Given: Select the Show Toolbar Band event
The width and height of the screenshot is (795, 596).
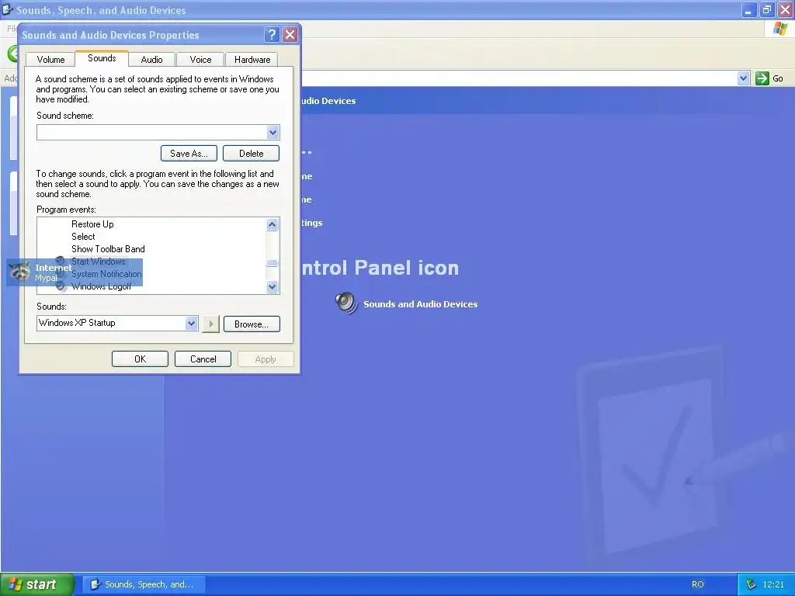Looking at the screenshot, I should [108, 249].
